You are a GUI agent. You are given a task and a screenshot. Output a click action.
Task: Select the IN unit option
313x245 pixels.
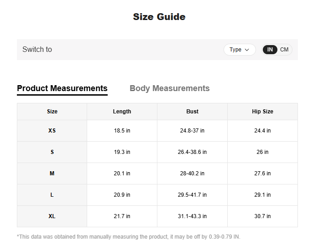(270, 50)
